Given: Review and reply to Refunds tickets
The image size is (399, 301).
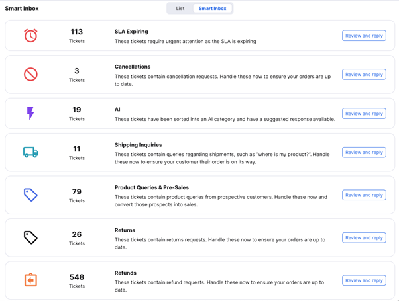Looking at the screenshot, I should click(364, 280).
